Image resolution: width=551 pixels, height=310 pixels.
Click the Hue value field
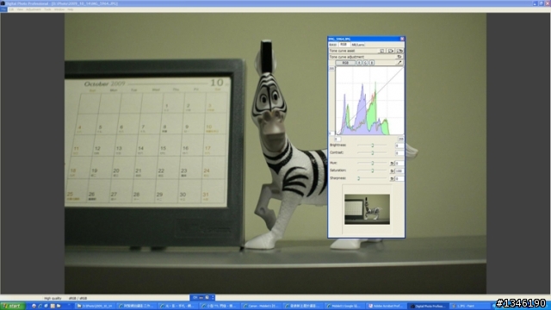pos(399,163)
